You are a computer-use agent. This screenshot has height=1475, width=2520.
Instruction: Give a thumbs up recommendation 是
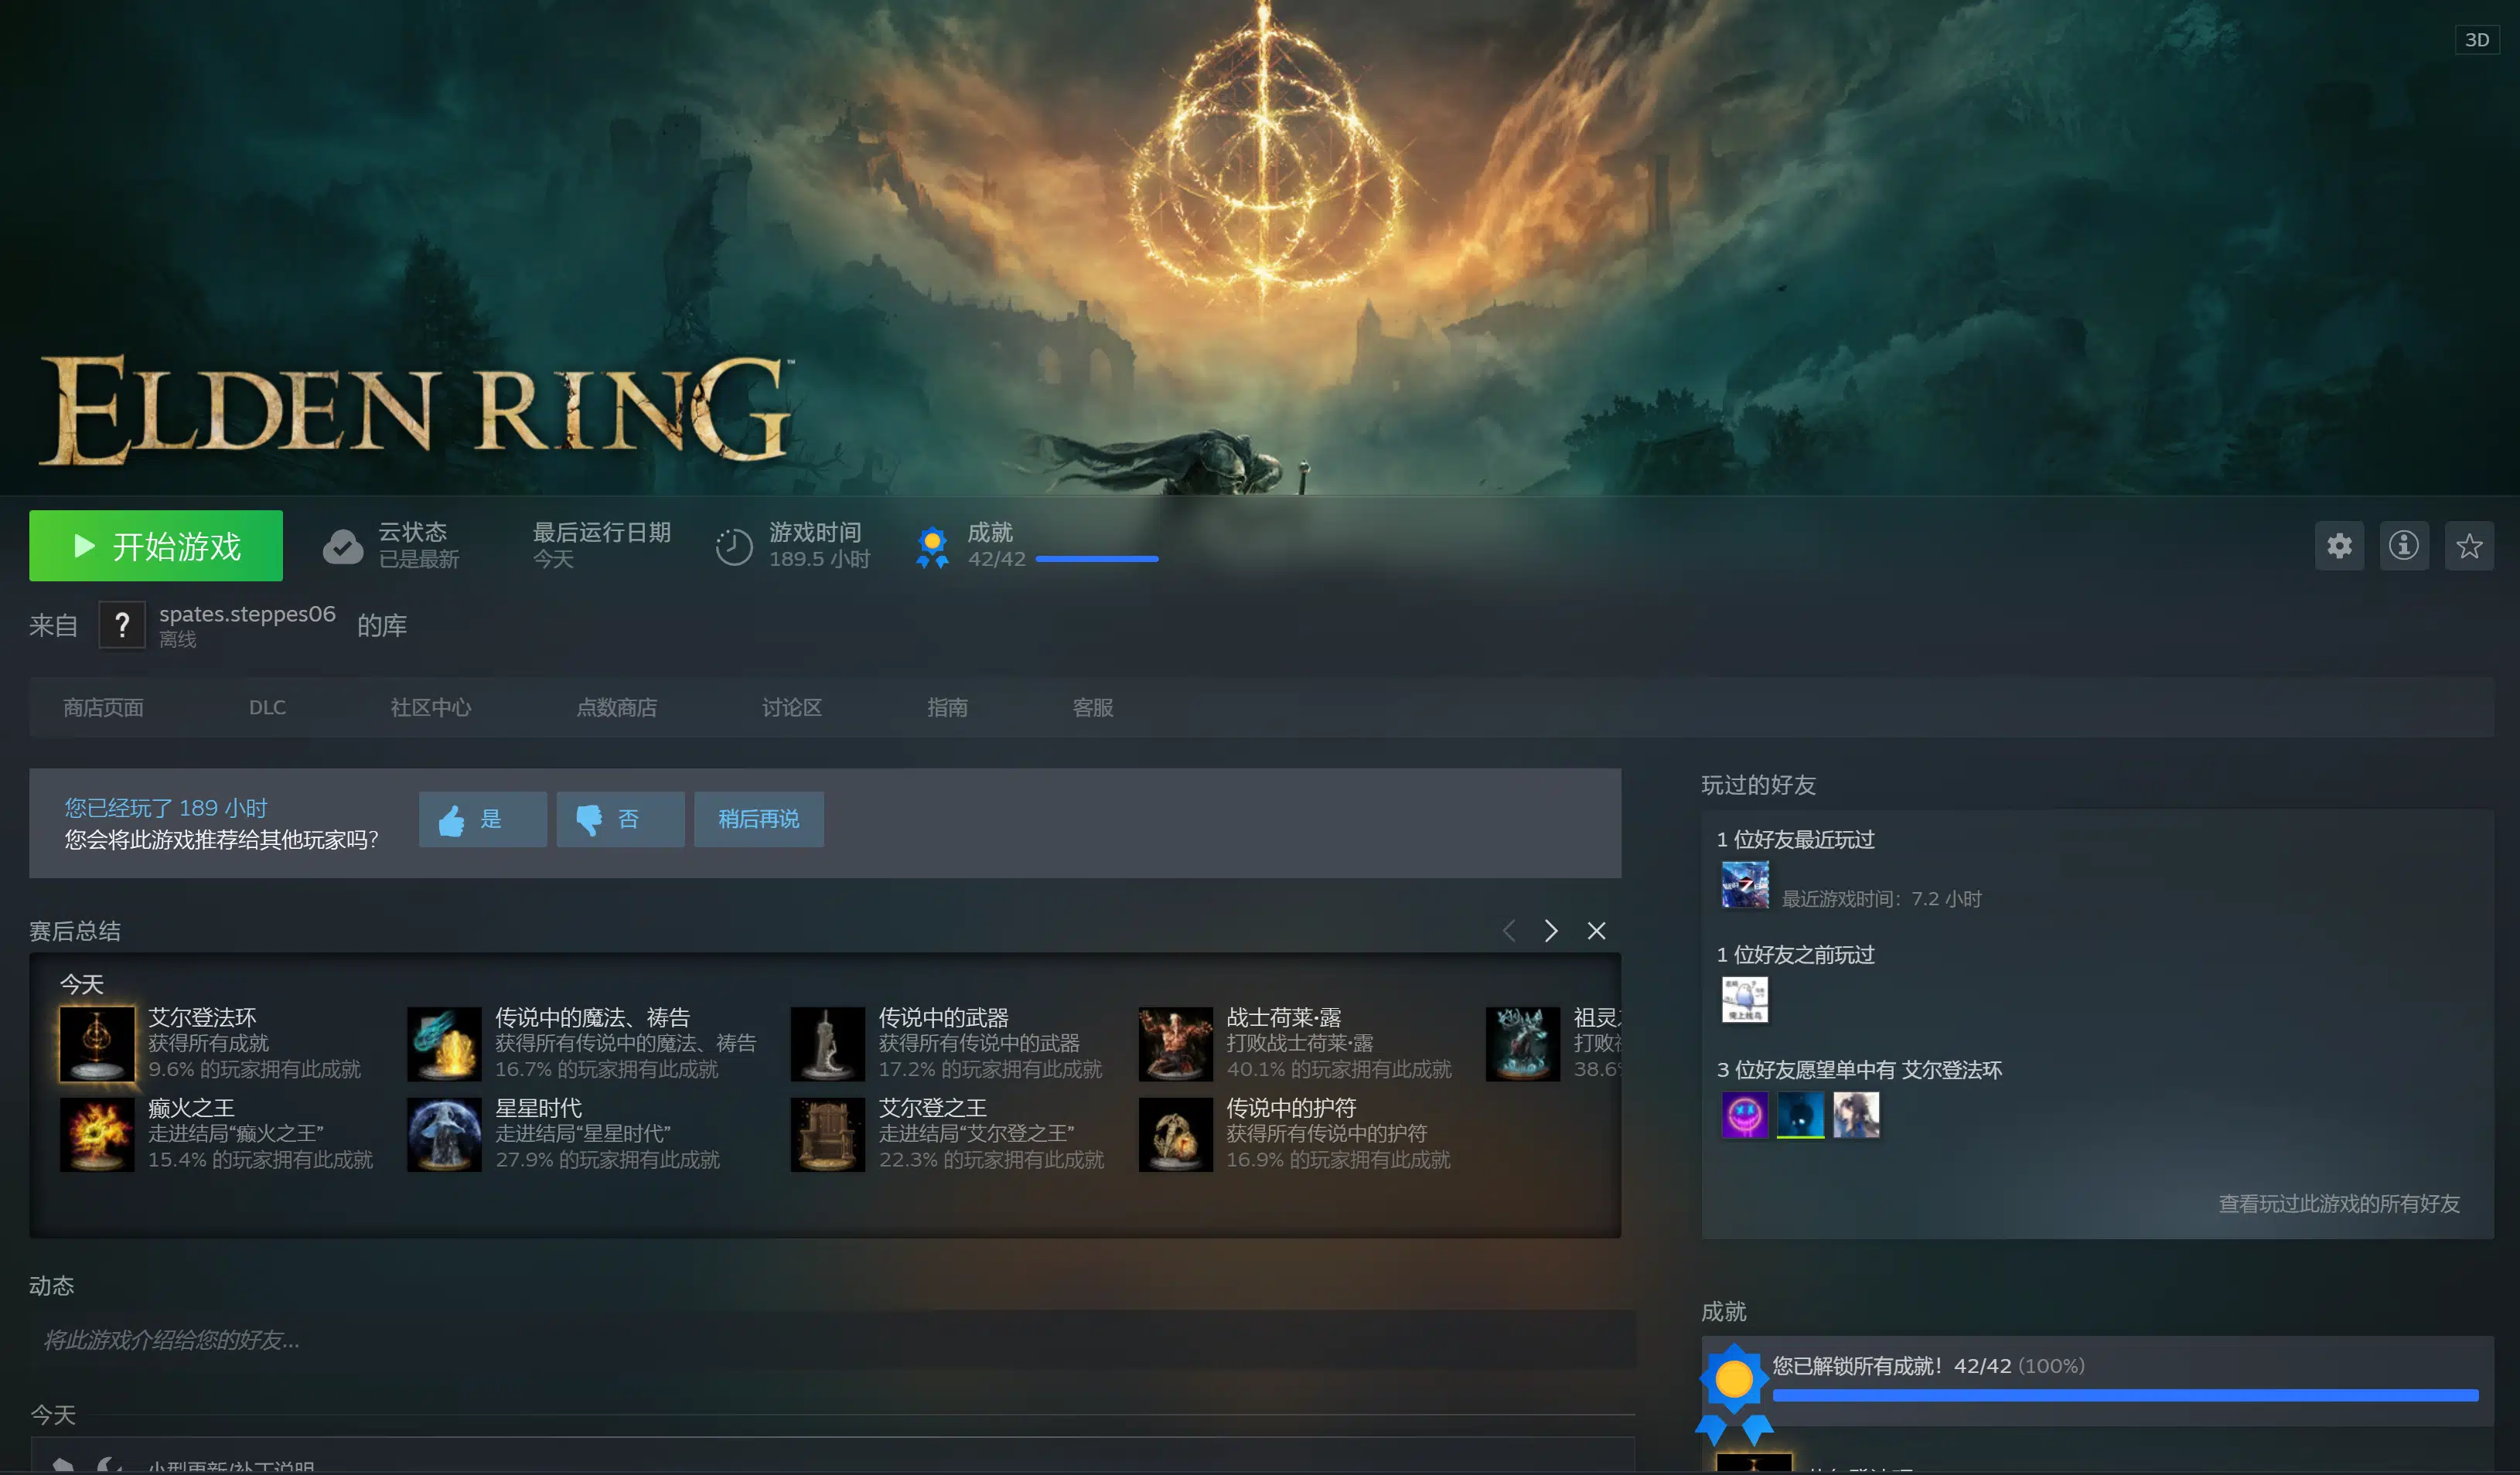(483, 819)
